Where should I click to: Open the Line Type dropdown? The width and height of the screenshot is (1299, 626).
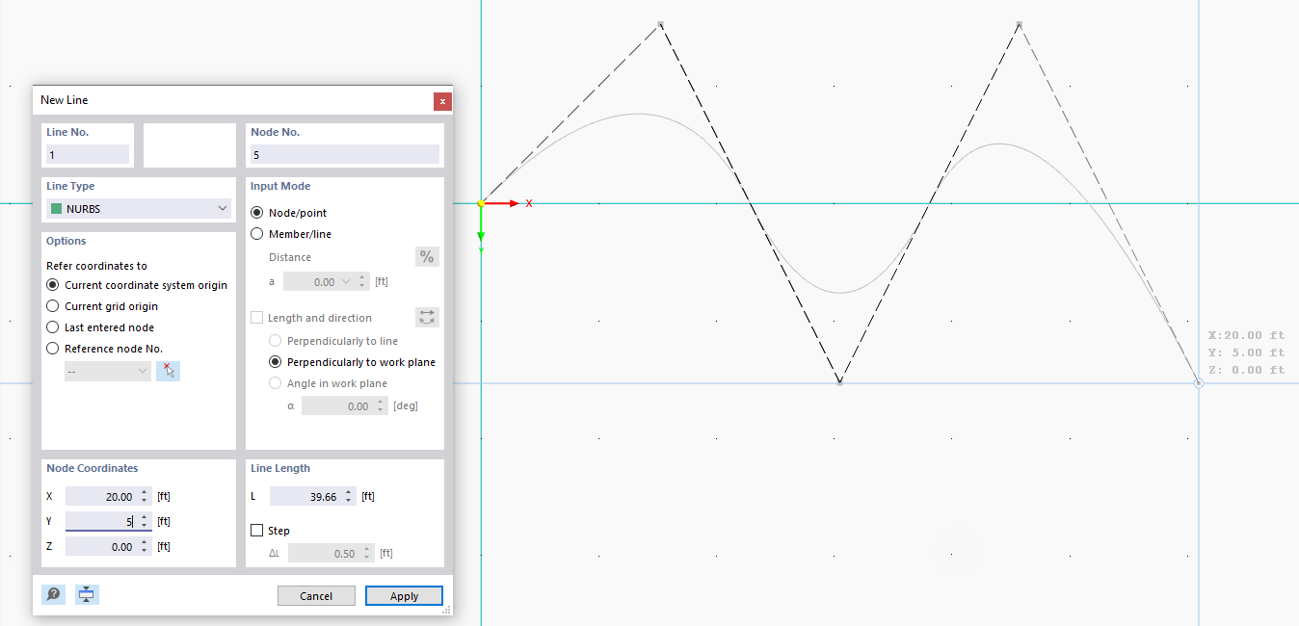click(x=222, y=208)
